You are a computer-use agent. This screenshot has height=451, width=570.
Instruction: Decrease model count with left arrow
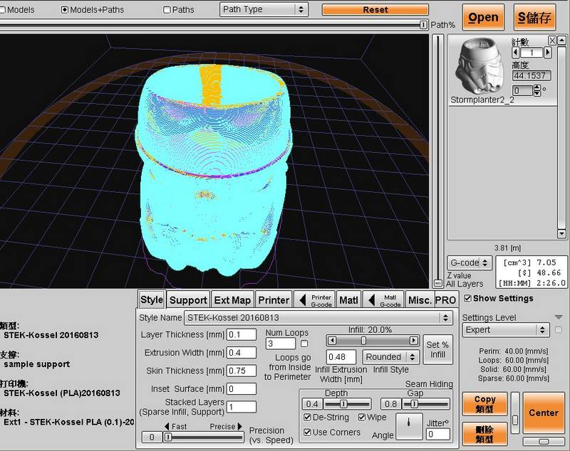pyautogui.click(x=515, y=53)
